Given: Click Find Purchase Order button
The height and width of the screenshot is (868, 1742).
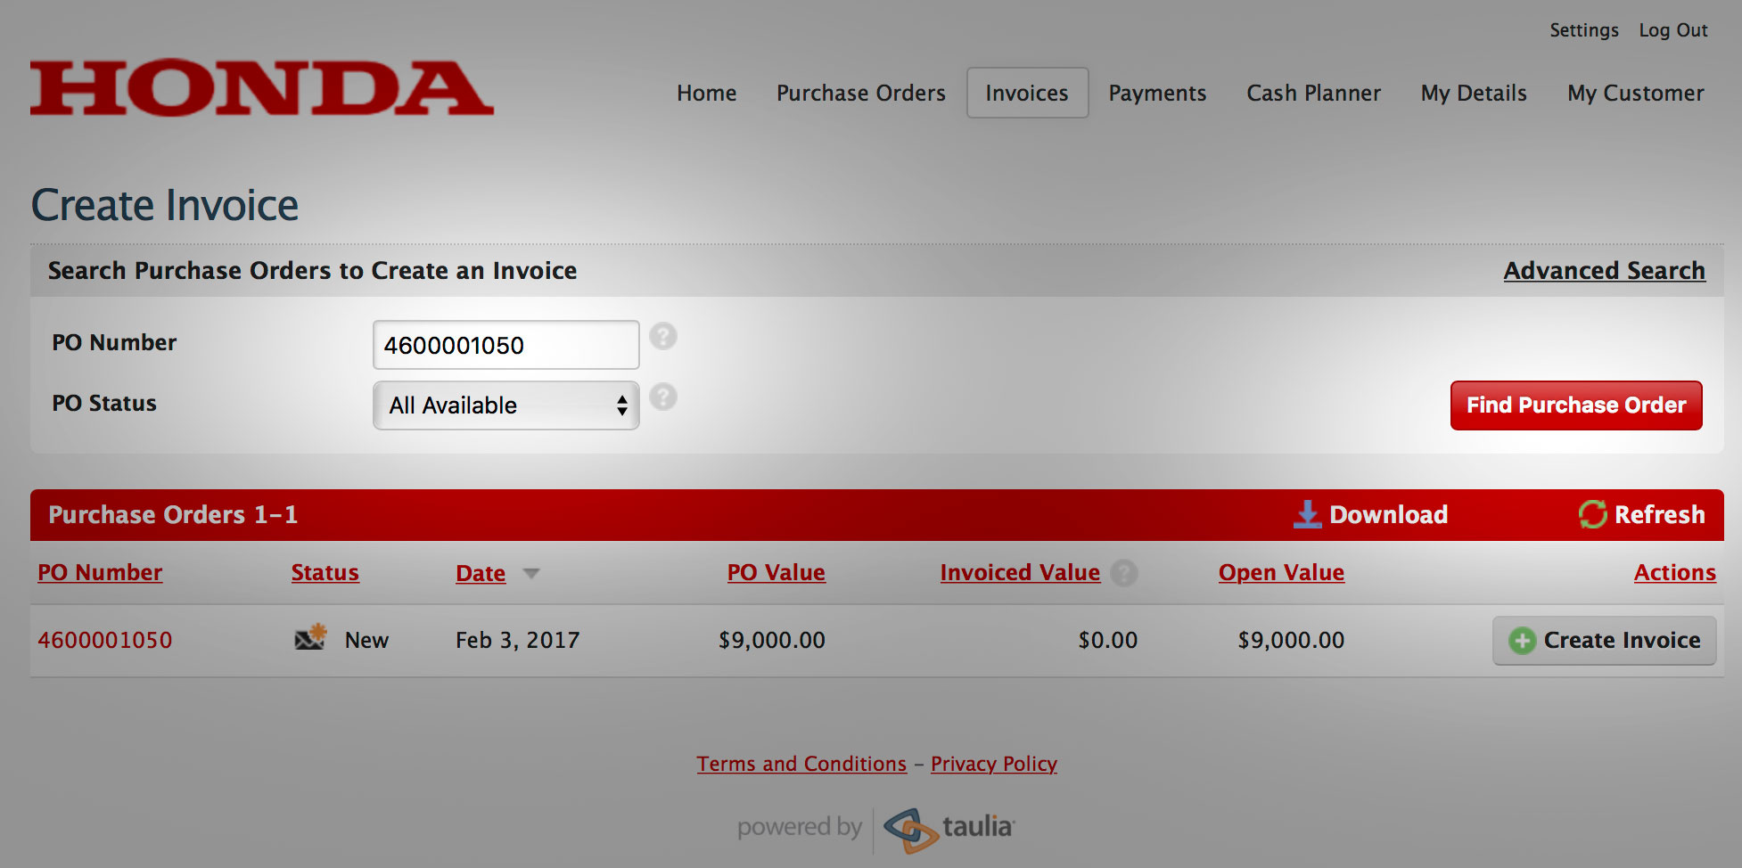Looking at the screenshot, I should (1576, 405).
